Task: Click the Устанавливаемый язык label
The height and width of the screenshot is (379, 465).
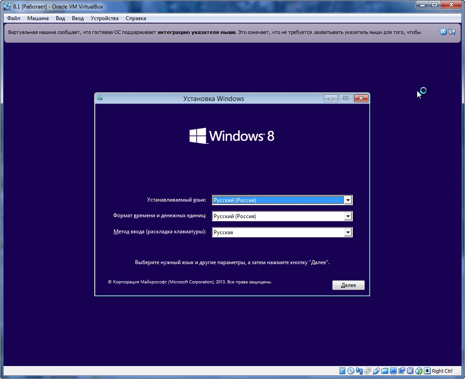Action: tap(177, 200)
